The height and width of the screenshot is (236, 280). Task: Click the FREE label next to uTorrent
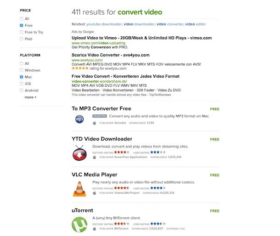coord(214,211)
